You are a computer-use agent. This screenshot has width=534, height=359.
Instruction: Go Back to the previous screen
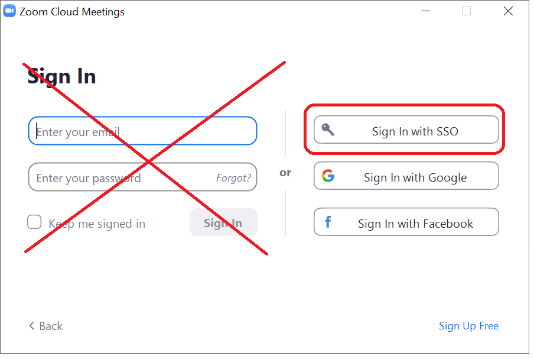[x=46, y=326]
